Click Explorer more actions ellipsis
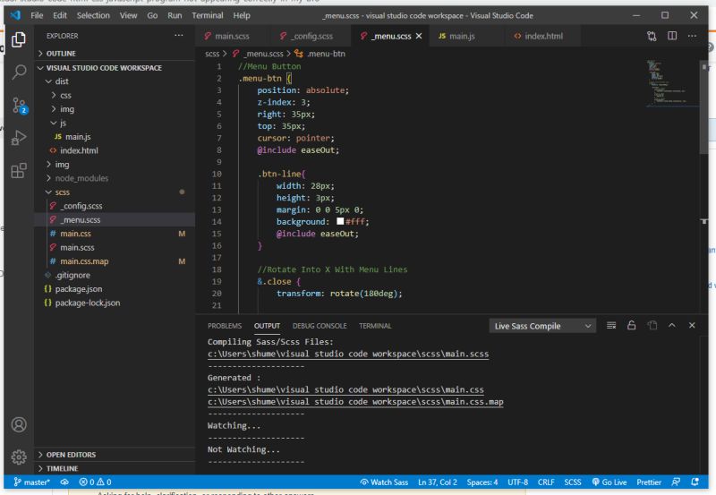716x495 pixels. (178, 35)
